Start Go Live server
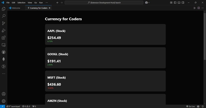This screenshot has width=206, height=108. coord(190,106)
